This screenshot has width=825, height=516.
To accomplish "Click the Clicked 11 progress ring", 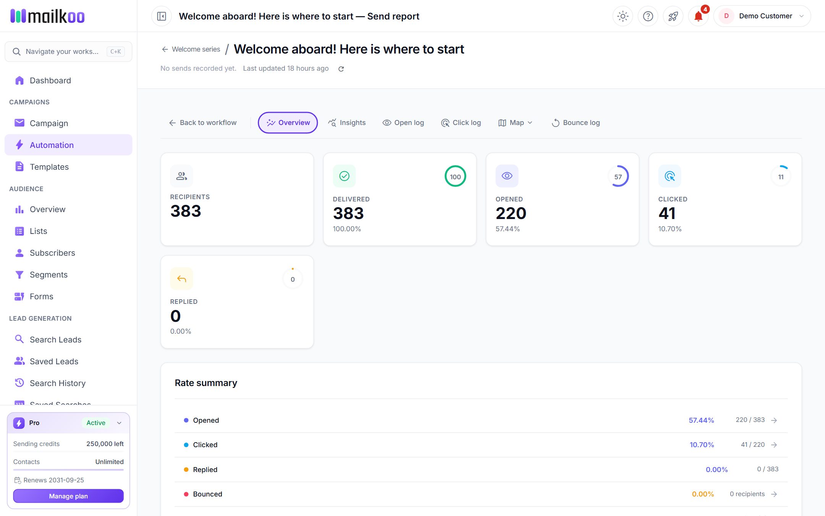I will coord(781,176).
